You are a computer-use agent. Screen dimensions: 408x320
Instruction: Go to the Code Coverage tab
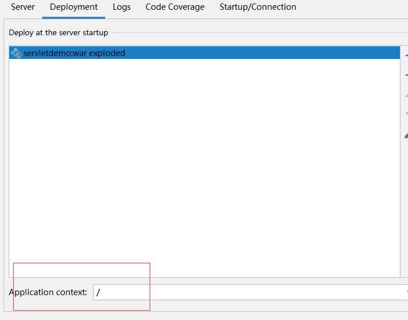[175, 7]
